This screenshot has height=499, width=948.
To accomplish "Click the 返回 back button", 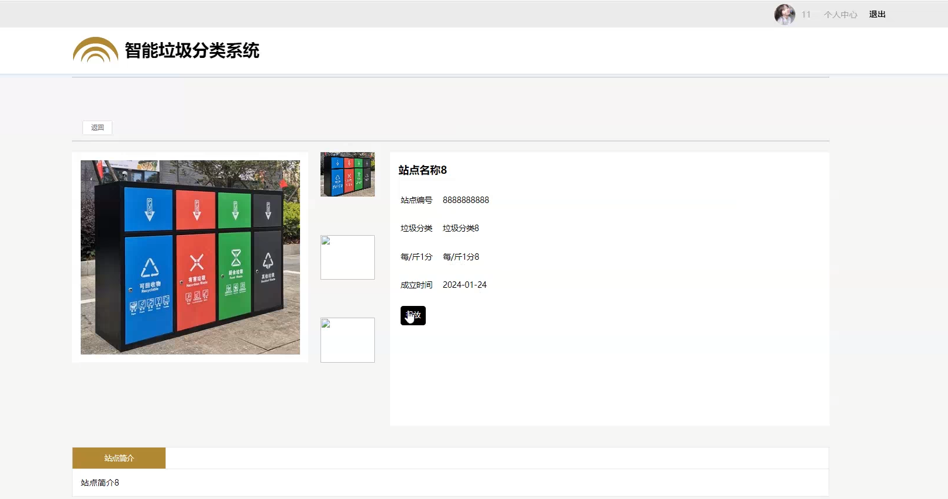I will point(97,128).
